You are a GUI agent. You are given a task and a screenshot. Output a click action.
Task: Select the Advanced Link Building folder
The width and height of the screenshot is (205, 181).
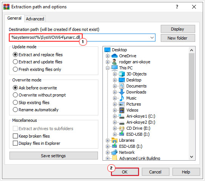[x=140, y=158]
